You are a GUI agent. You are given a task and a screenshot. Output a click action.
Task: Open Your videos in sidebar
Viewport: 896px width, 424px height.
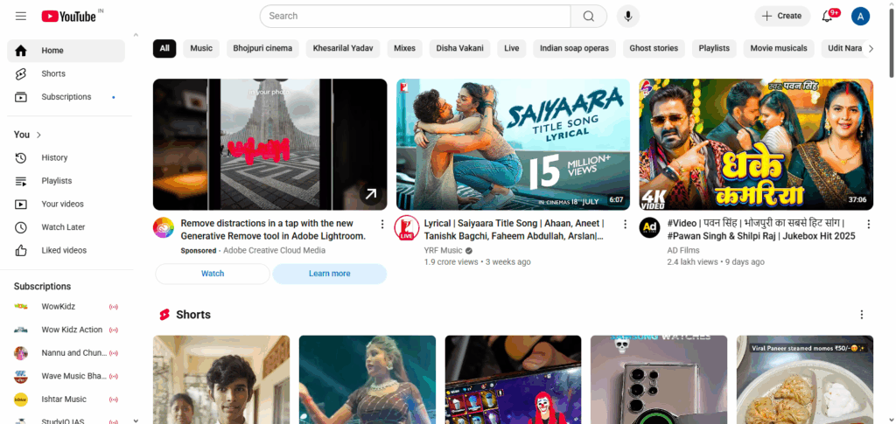(x=66, y=204)
